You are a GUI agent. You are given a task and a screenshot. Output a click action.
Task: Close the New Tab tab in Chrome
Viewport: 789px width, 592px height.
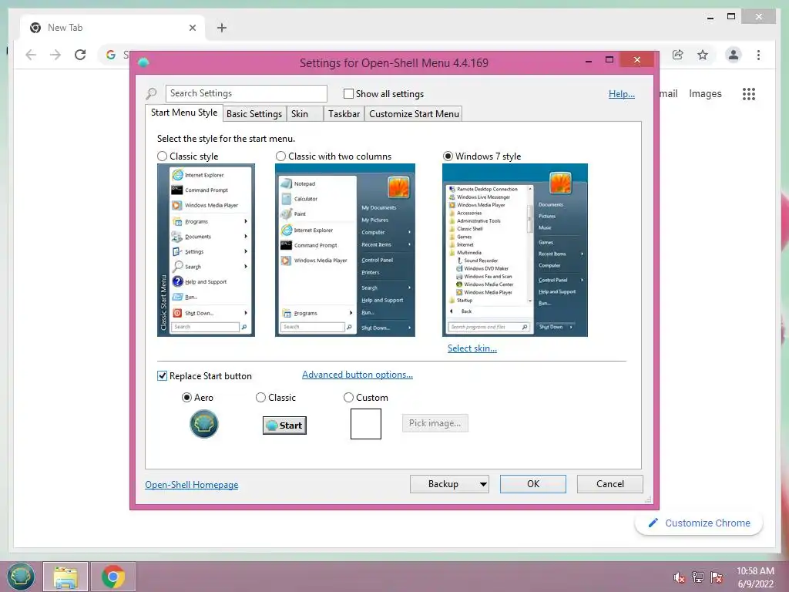coord(192,28)
